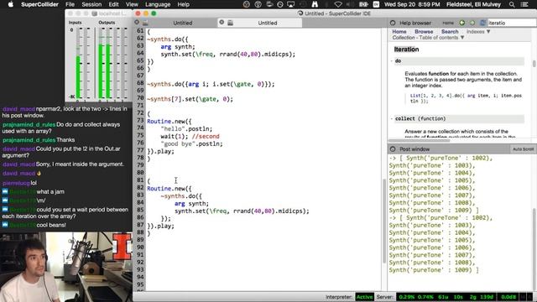Open the Session menu
This screenshot has height=302, width=537.
click(91, 4)
